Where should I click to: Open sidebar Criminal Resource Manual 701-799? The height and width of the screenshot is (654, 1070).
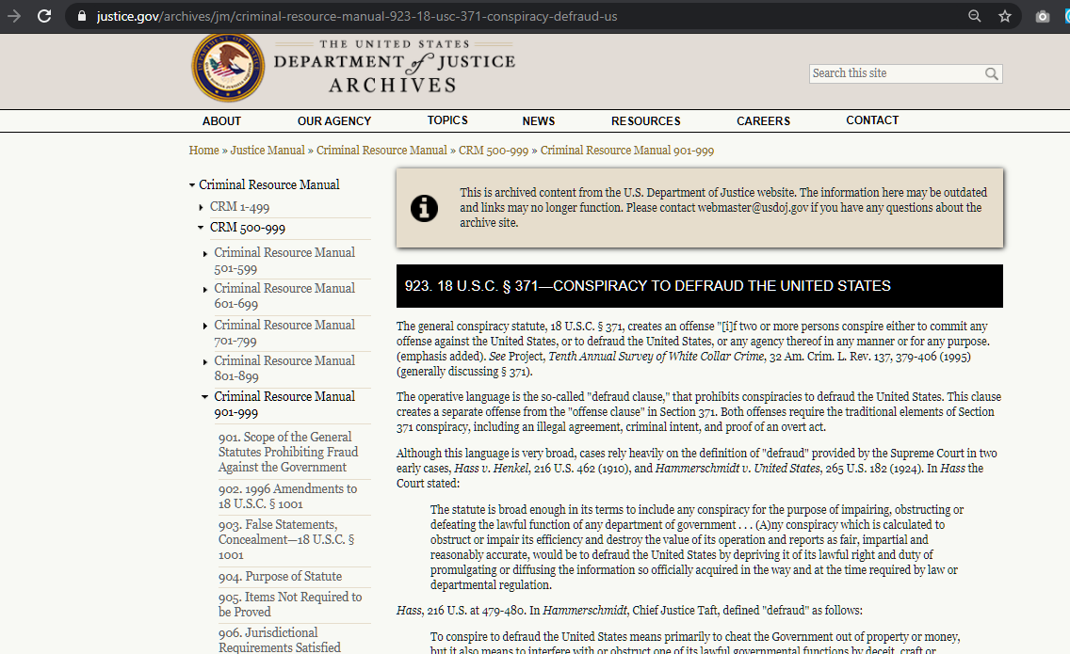(284, 333)
